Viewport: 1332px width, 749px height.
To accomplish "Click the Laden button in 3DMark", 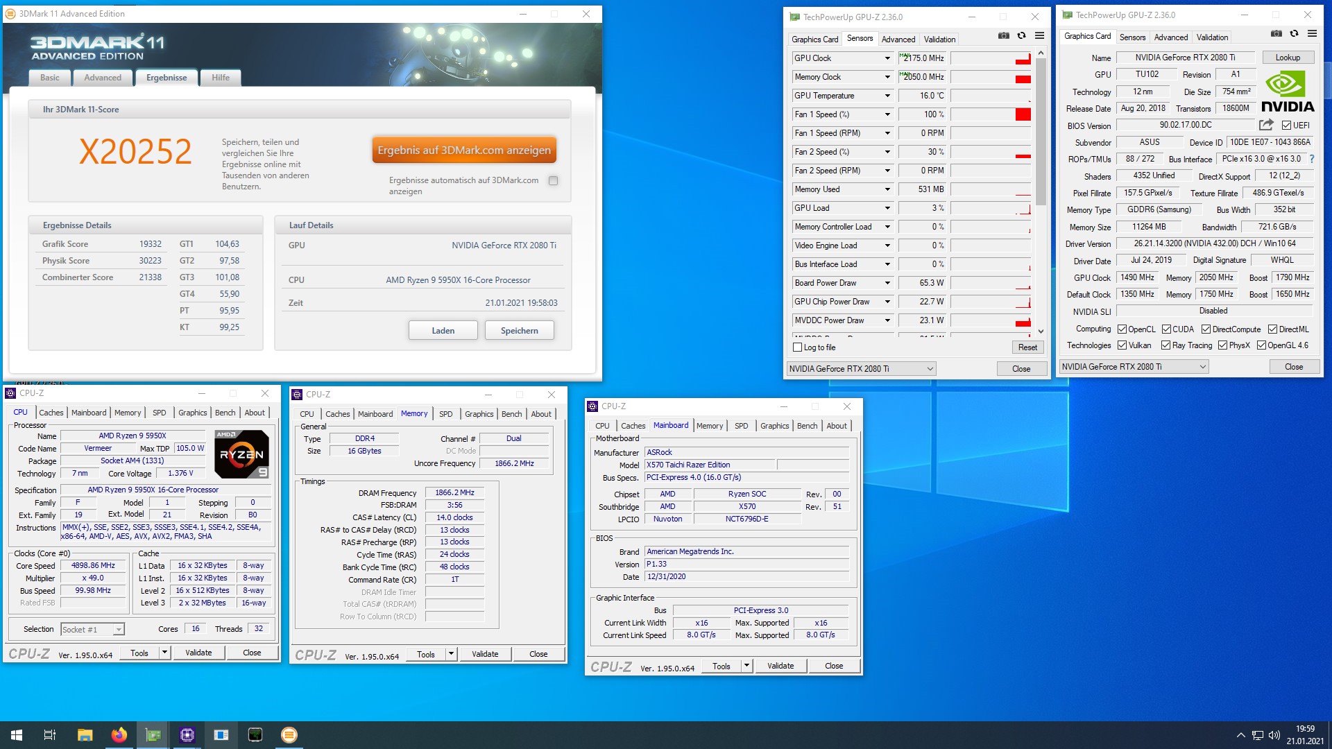I will [x=443, y=330].
